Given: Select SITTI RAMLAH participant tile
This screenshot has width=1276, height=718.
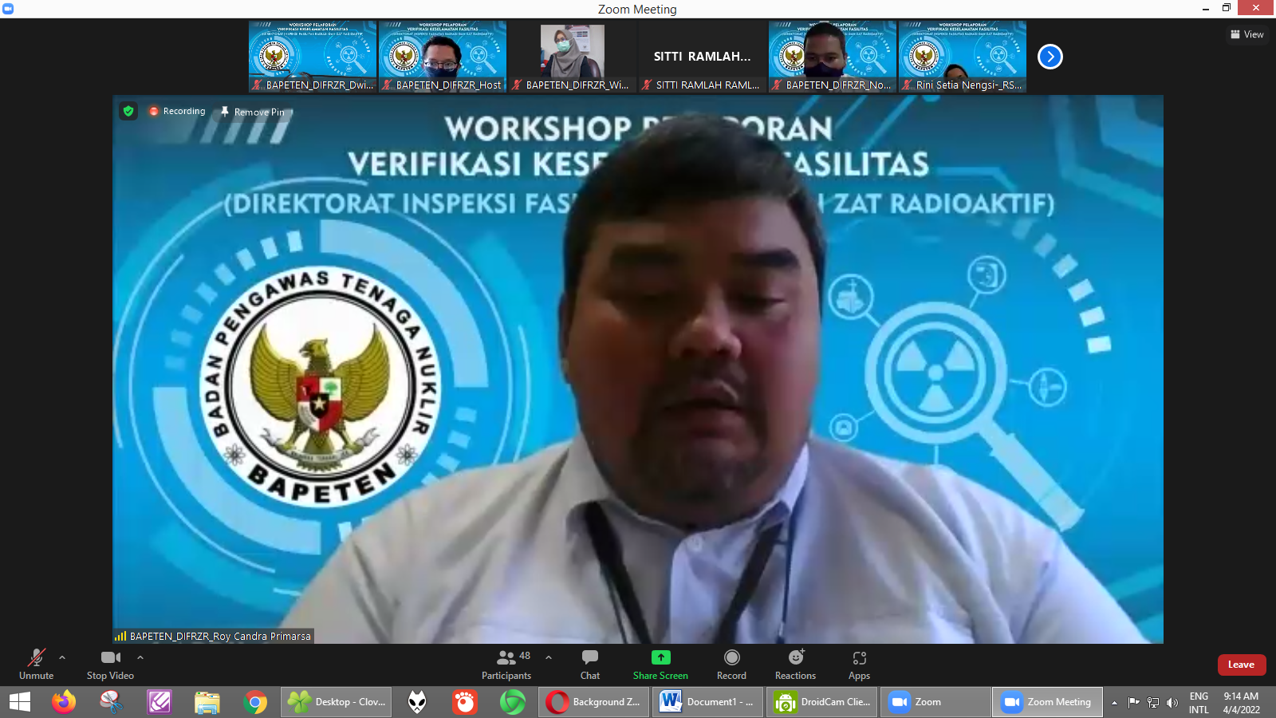Looking at the screenshot, I should [702, 57].
